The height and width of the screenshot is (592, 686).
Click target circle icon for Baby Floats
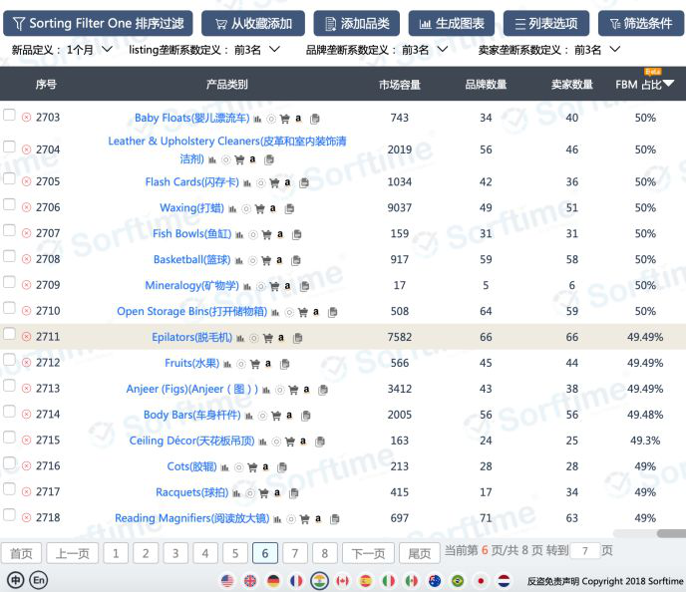(x=271, y=119)
